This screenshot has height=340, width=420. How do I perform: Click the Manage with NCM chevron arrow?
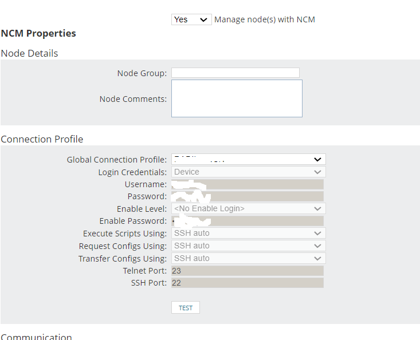pyautogui.click(x=204, y=19)
